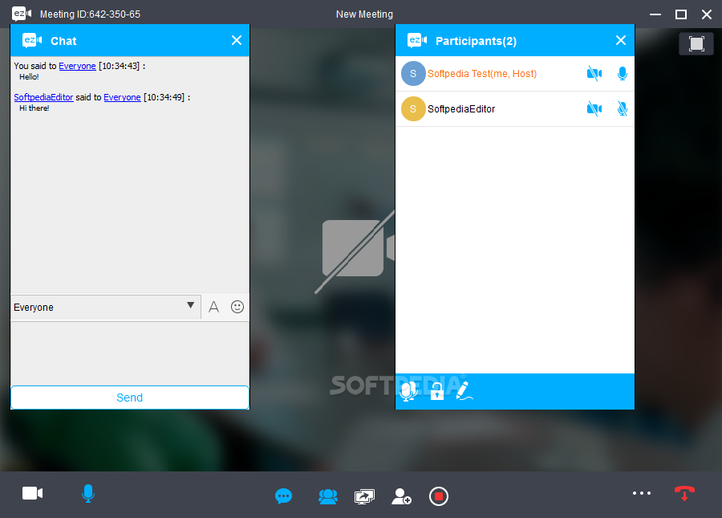Close the Participants panel
This screenshot has height=518, width=722.
click(x=621, y=40)
